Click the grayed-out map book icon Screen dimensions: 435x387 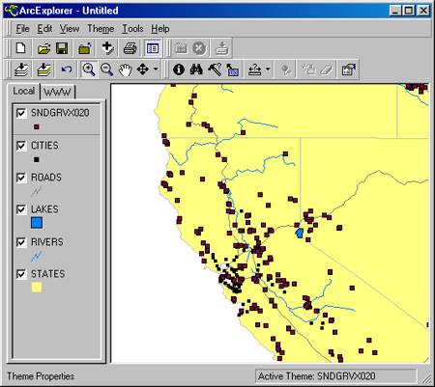181,48
